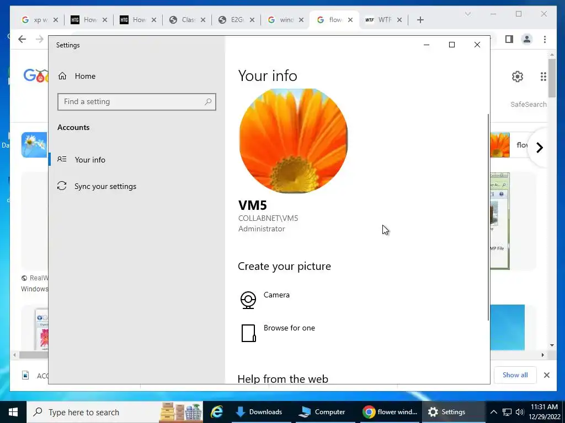Click Chrome page vertical scrollbar thumb
Viewport: 565px width, 423px height.
(x=552, y=78)
